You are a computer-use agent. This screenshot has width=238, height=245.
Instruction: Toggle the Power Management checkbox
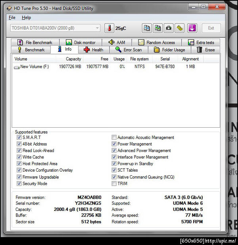[x=114, y=144]
